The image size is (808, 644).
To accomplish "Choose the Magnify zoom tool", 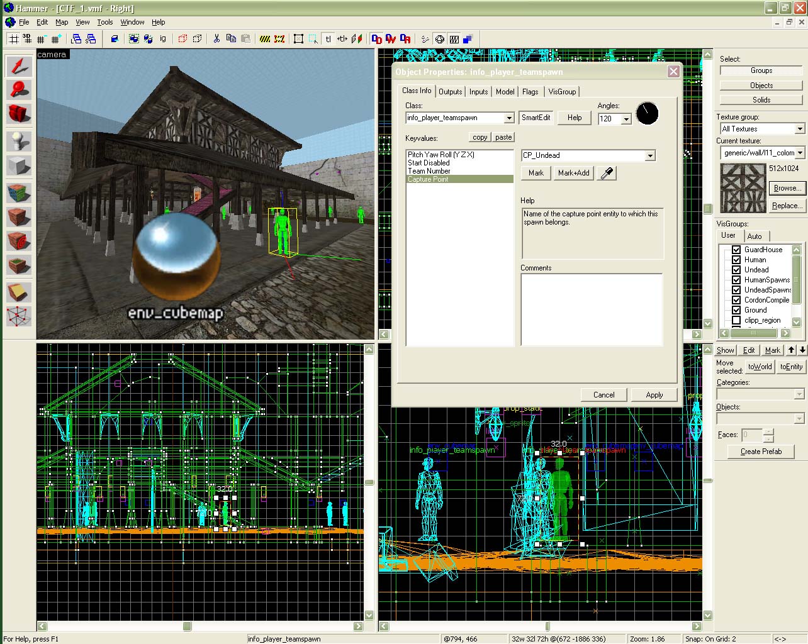I will (x=19, y=90).
